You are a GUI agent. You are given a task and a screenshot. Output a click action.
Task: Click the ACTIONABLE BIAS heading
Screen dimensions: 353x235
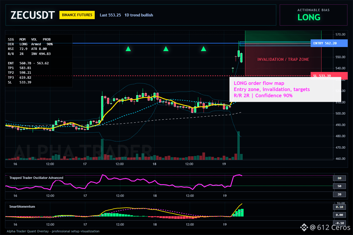pos(313,10)
